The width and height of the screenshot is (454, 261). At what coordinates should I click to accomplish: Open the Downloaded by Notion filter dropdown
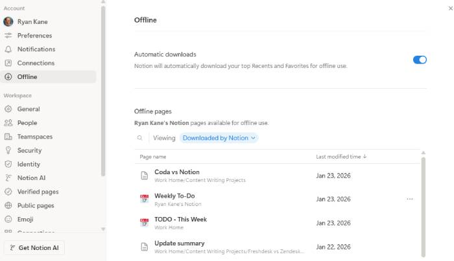pos(219,138)
